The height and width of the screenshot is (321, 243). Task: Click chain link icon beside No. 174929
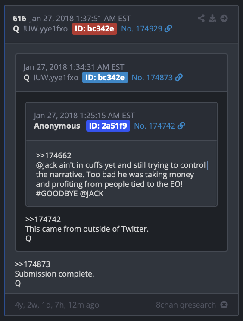[168, 29]
